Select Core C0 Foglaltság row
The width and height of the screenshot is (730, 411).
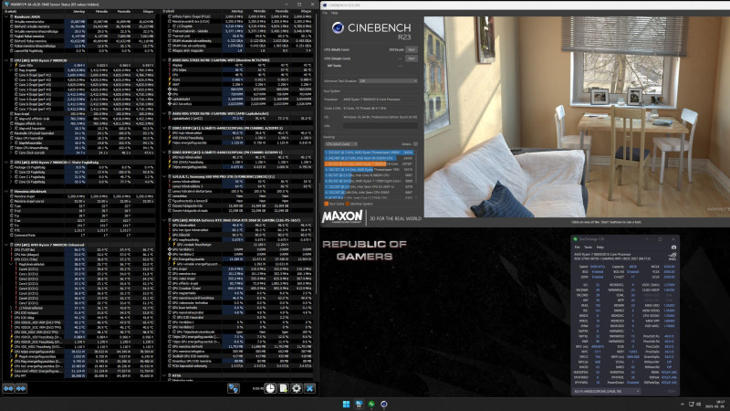pos(82,172)
